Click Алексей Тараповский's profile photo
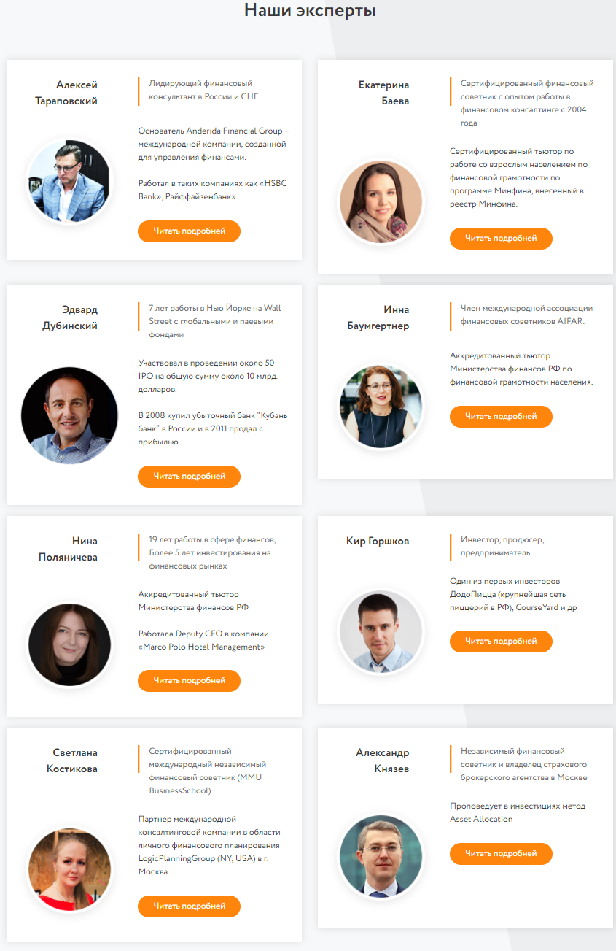The width and height of the screenshot is (616, 951). [69, 182]
